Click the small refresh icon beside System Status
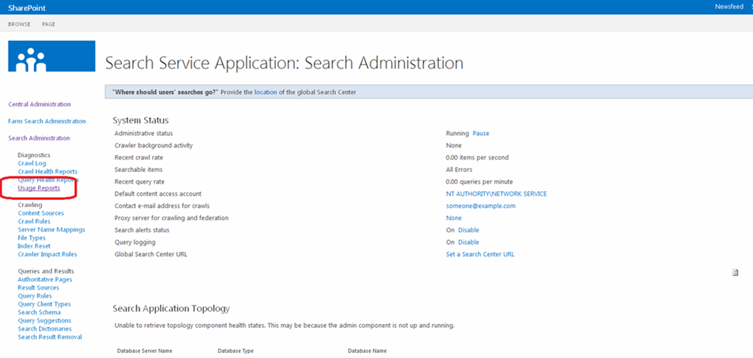The image size is (753, 358). coord(735,272)
